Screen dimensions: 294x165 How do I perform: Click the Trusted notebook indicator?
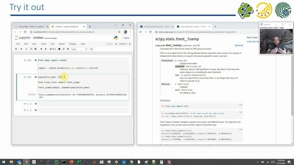click(x=109, y=44)
